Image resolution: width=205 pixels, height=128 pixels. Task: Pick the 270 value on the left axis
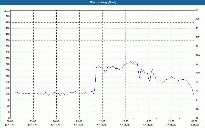coord(8,64)
